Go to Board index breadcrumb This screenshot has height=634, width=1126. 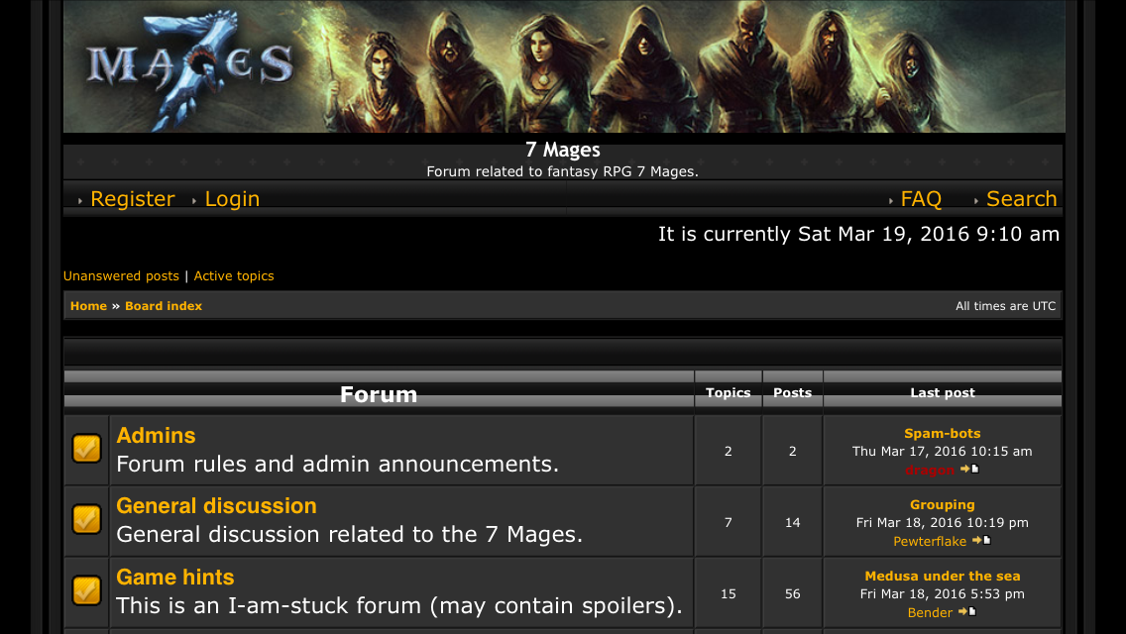coord(164,306)
